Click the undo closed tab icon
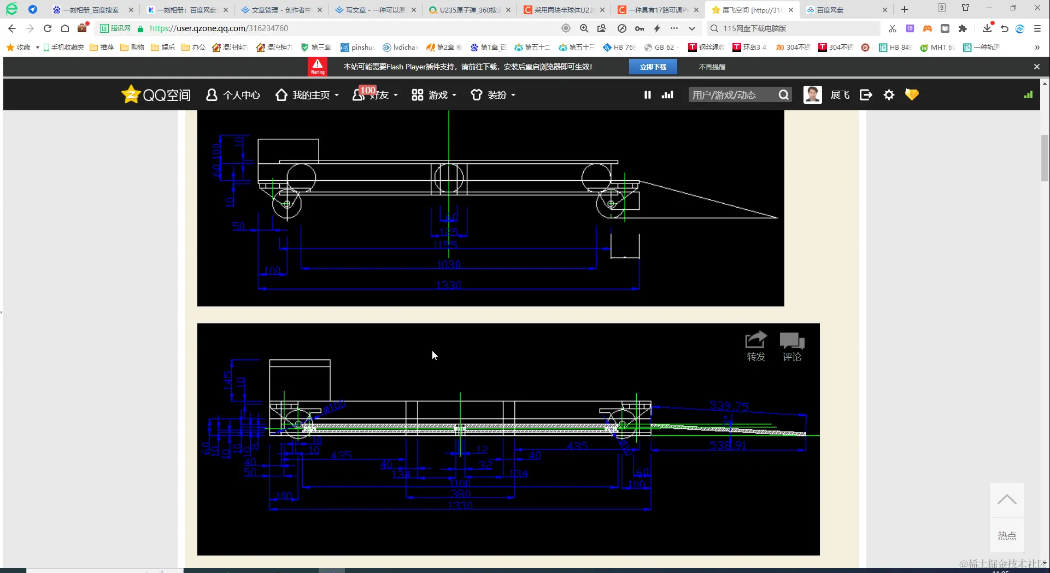This screenshot has width=1050, height=573. pos(1005,28)
